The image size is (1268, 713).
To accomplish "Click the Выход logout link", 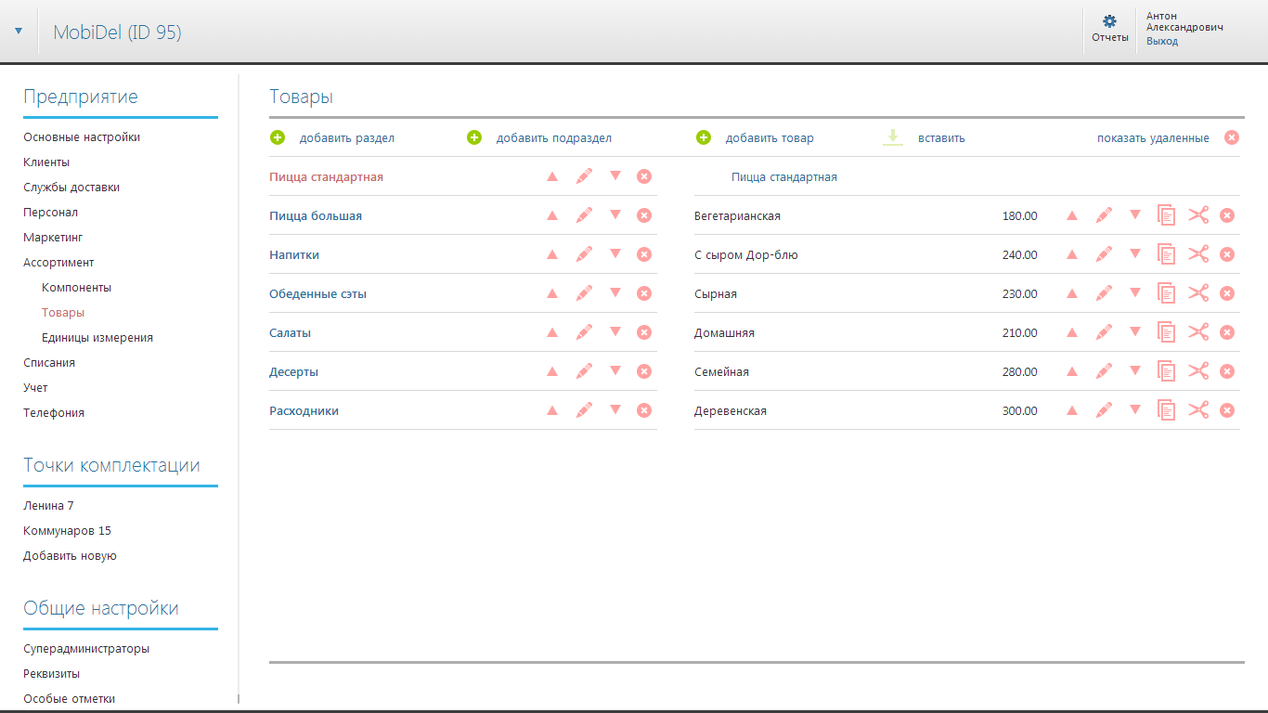I will 1162,42.
